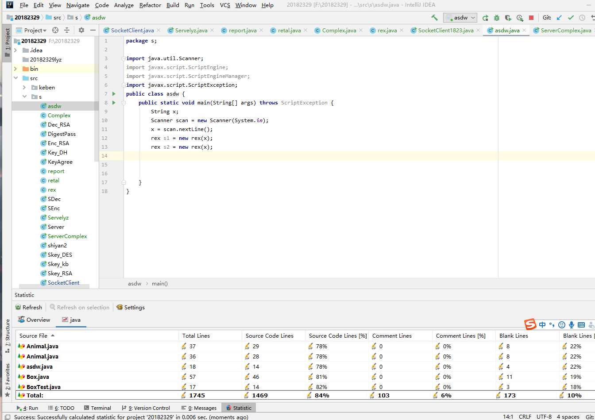
Task: Hide the Project panel with minus icon
Action: coord(93,30)
